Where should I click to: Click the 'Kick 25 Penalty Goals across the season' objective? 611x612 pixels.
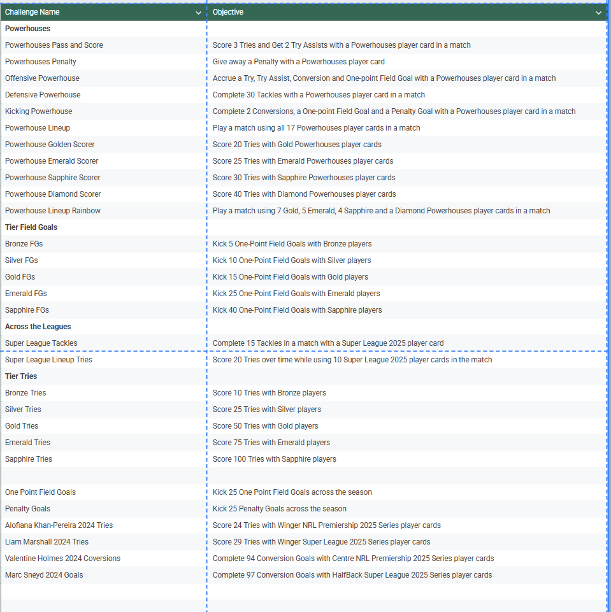coord(280,509)
